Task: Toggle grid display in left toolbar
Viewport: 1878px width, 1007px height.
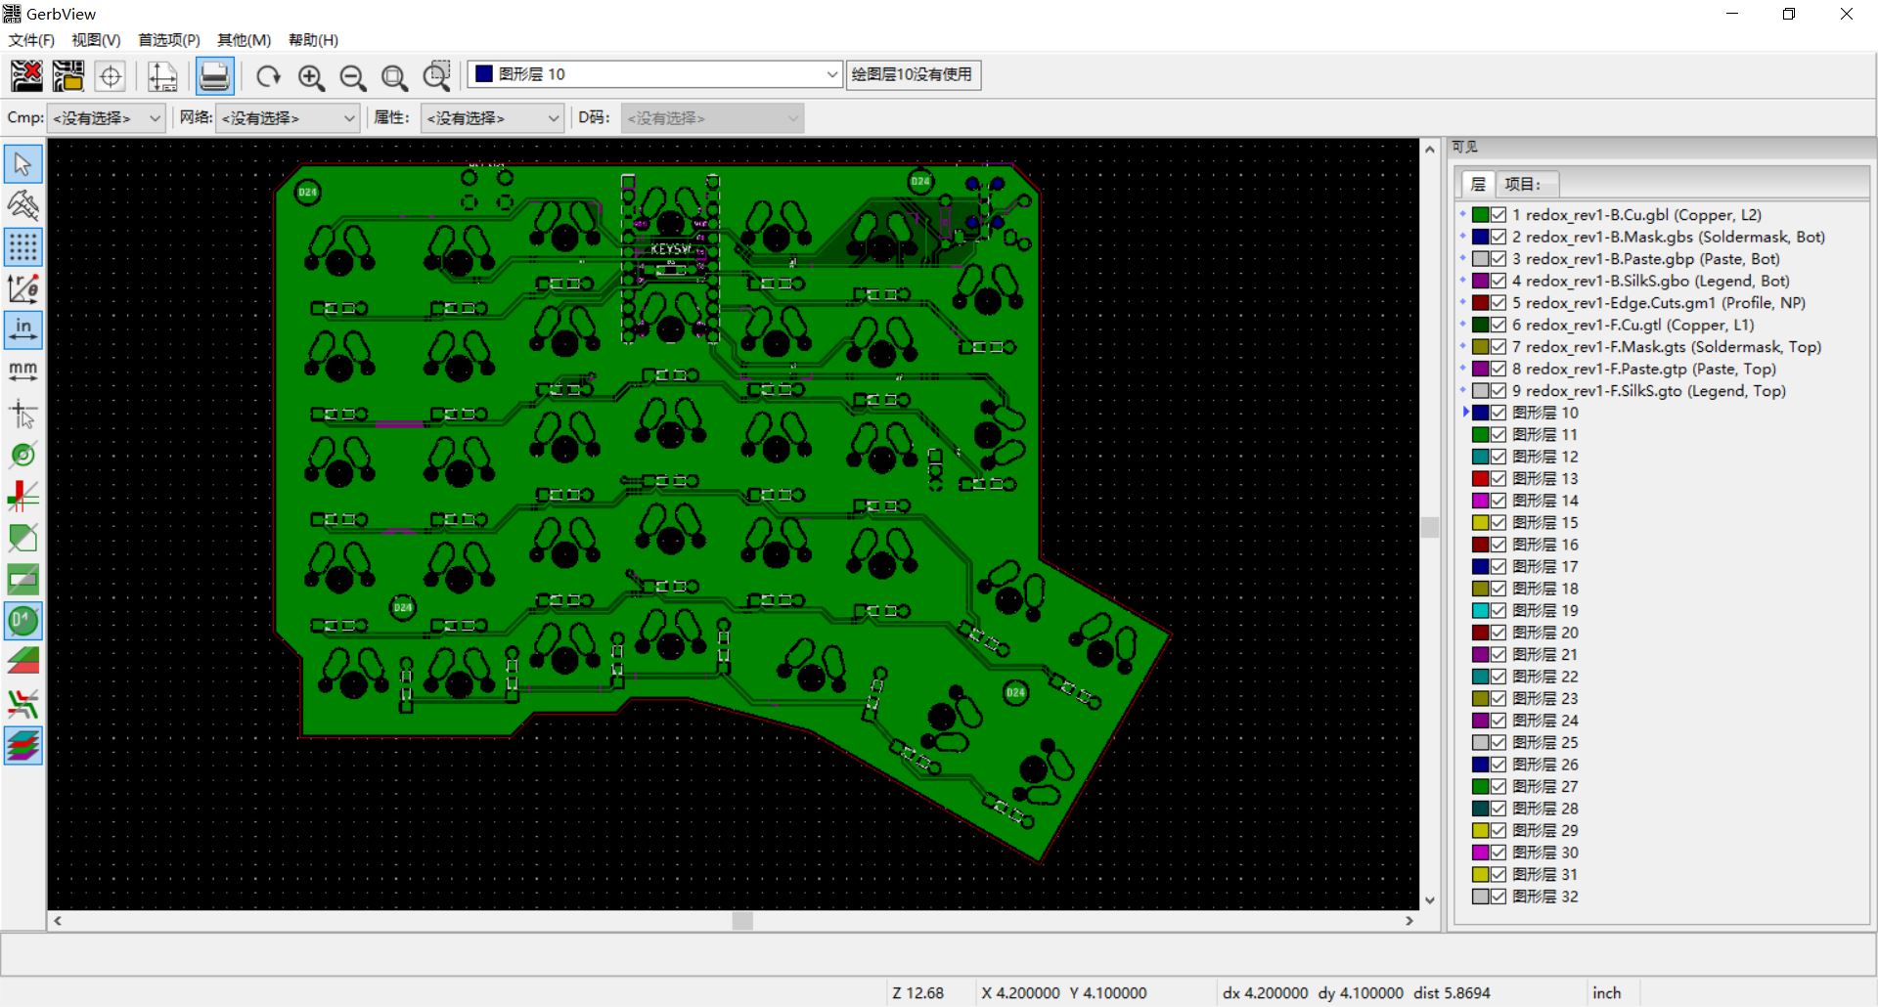Action: click(22, 247)
